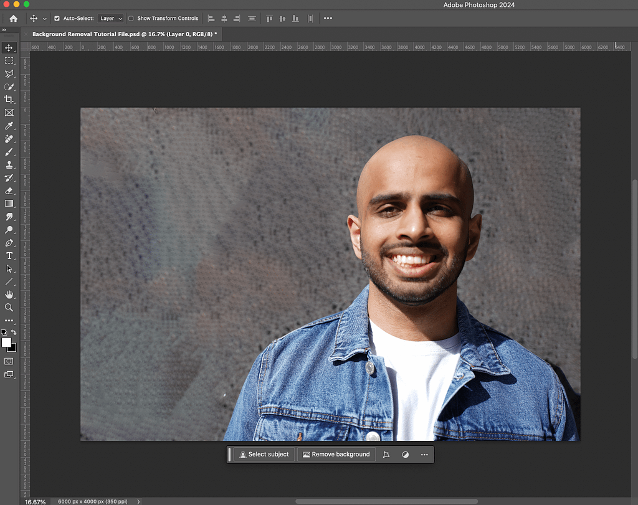This screenshot has height=505, width=638.
Task: Open the Move tool preset picker arrow
Action: pyautogui.click(x=44, y=19)
